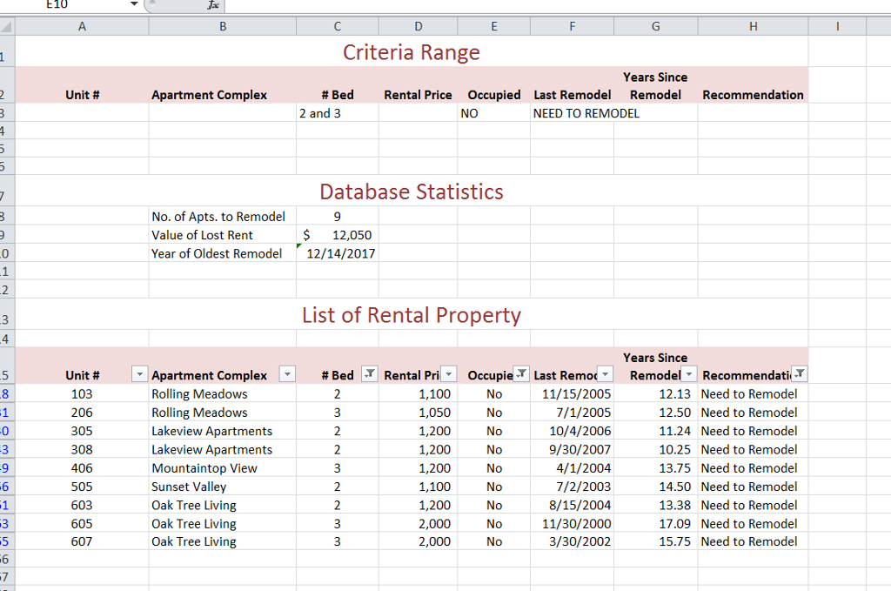Select column G by its header
Screen dimensions: 891x591
654,26
